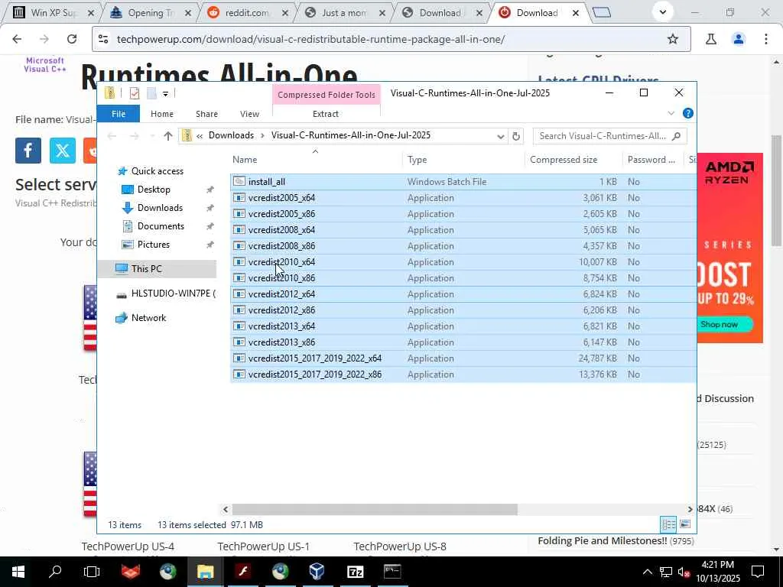Open Windows taskbar search

pyautogui.click(x=55, y=572)
